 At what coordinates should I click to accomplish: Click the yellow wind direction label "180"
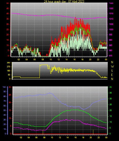[8, 71]
